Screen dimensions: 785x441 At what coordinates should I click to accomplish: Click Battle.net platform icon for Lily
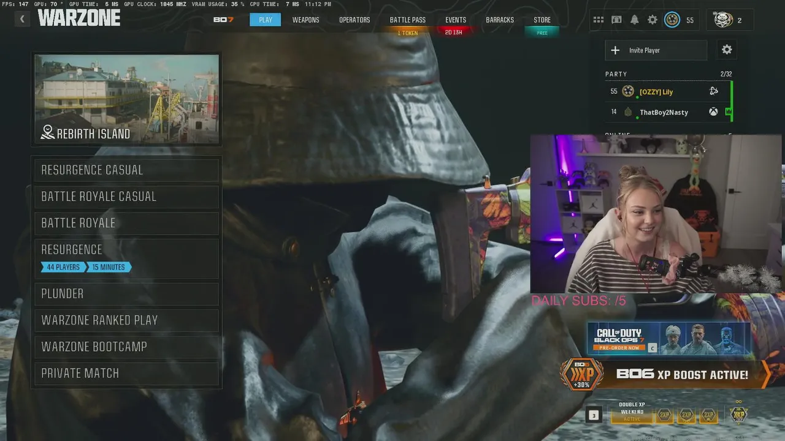point(714,91)
